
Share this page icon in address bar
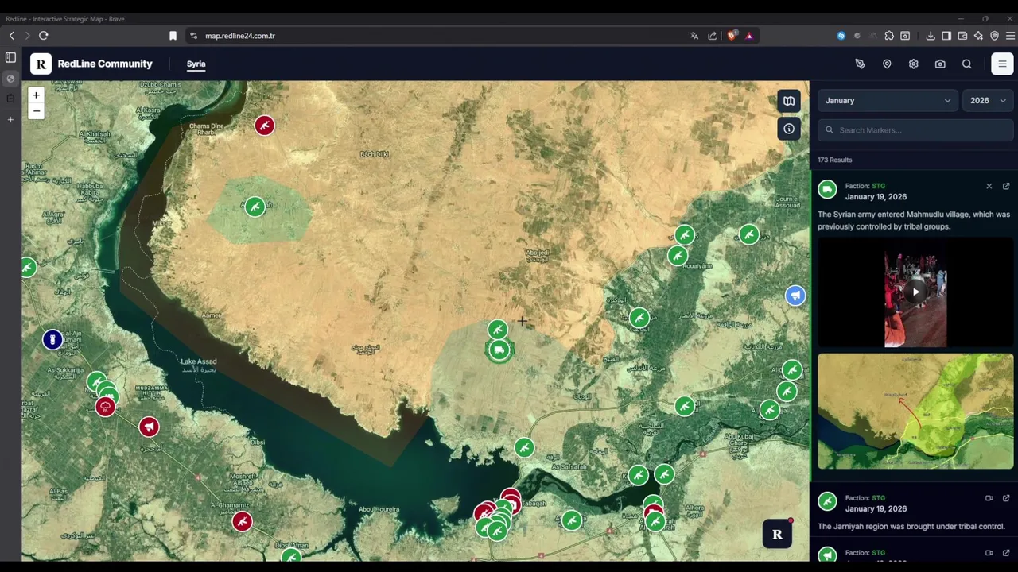pyautogui.click(x=713, y=36)
